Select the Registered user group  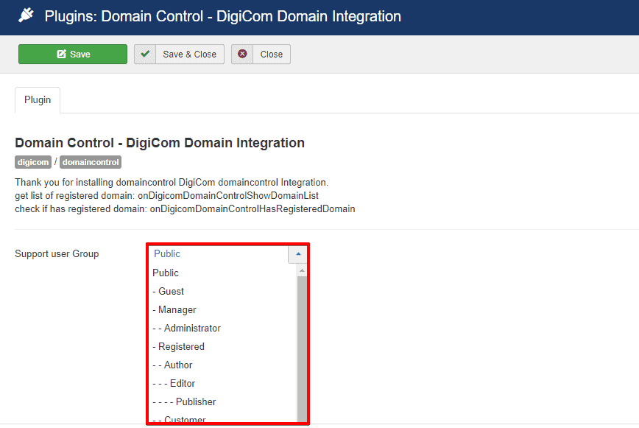(177, 346)
